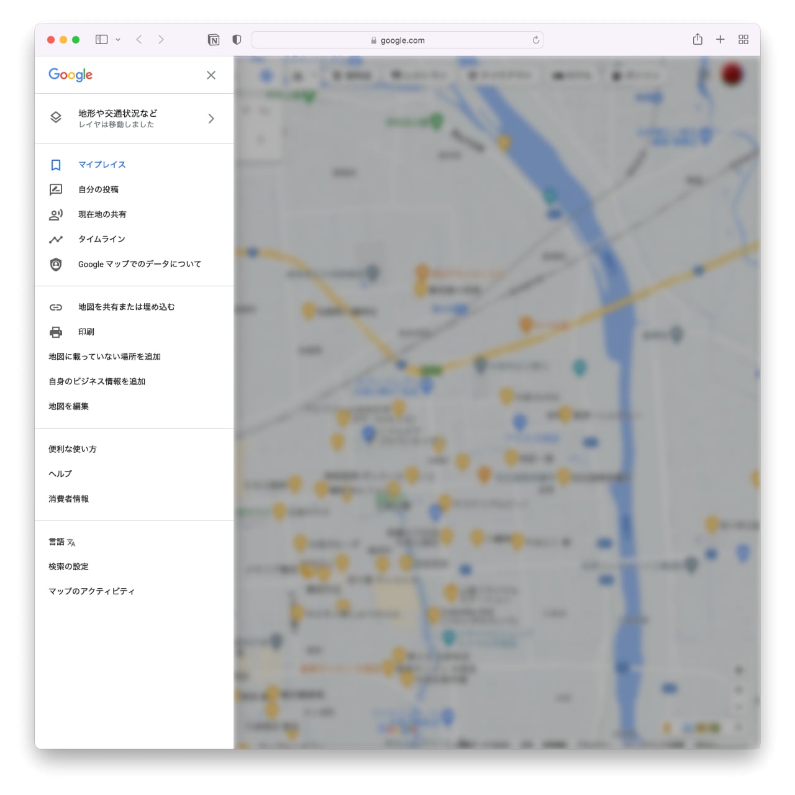Open the ヘルプ link
795x795 pixels.
(60, 474)
